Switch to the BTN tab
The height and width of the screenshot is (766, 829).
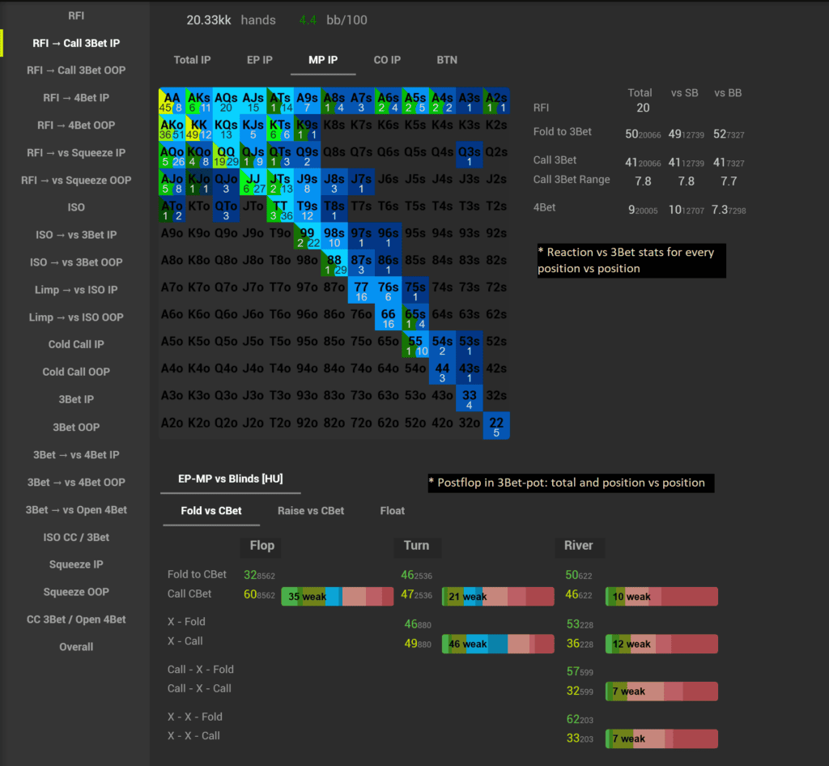coord(447,60)
